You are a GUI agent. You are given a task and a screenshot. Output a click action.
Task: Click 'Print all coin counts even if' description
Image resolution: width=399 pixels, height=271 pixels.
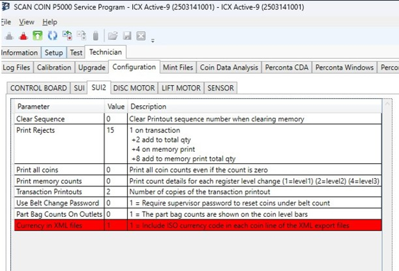coord(198,170)
